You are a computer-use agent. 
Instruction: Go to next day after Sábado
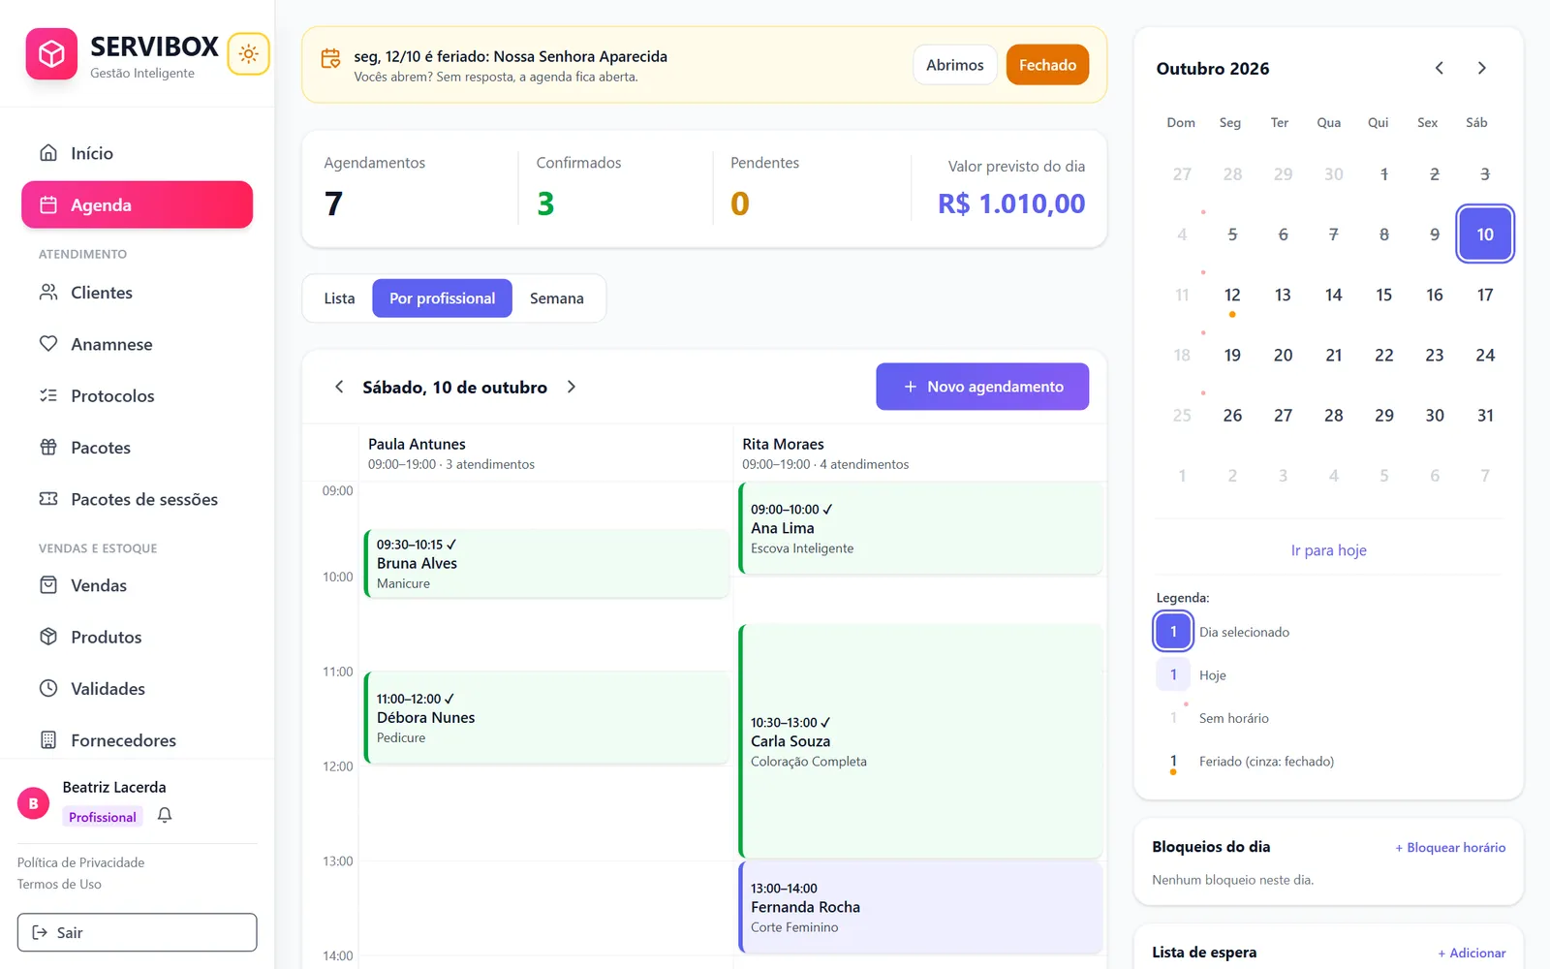click(x=572, y=387)
